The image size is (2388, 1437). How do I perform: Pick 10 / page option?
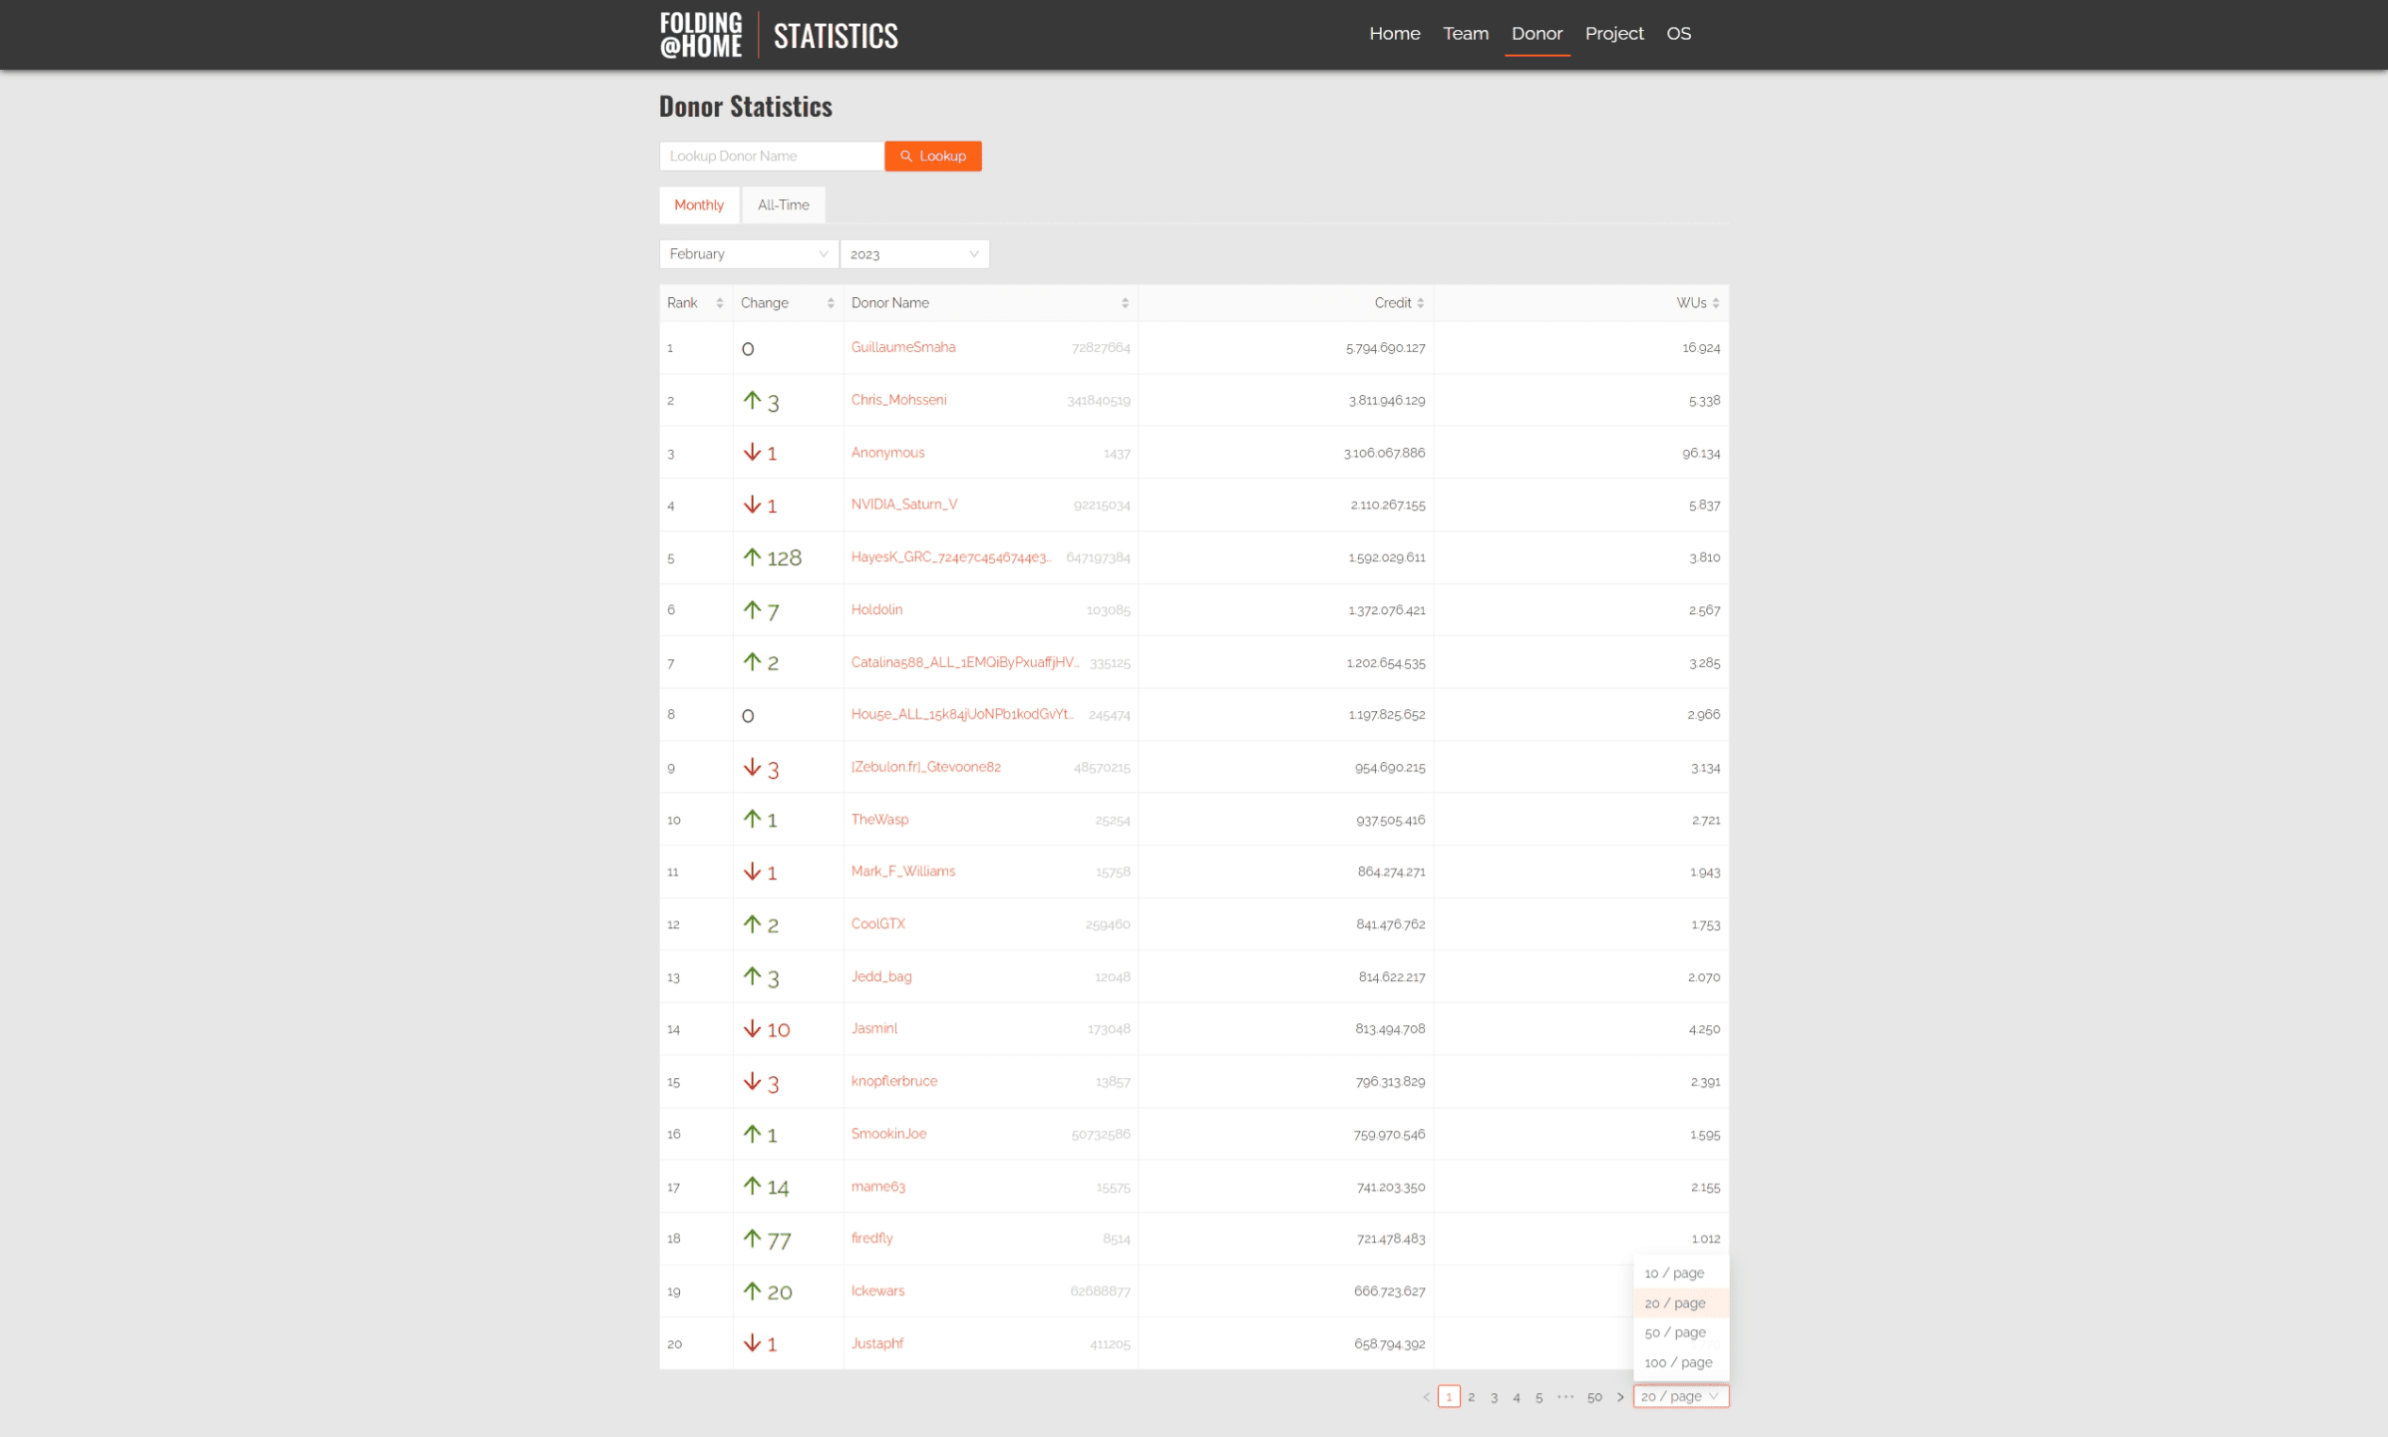tap(1674, 1273)
